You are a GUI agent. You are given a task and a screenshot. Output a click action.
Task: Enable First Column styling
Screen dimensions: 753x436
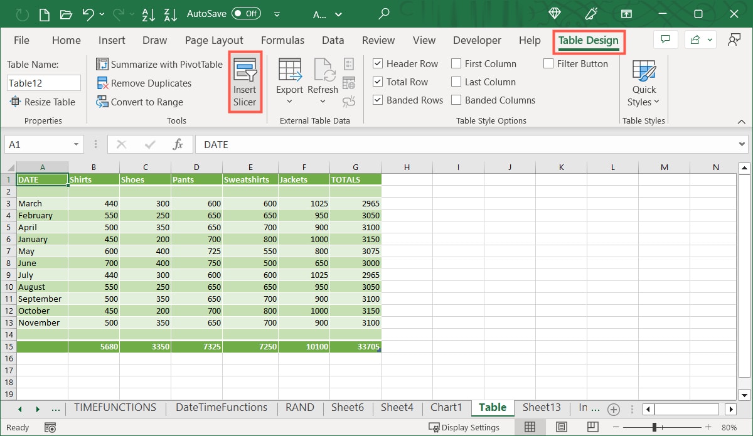point(456,63)
